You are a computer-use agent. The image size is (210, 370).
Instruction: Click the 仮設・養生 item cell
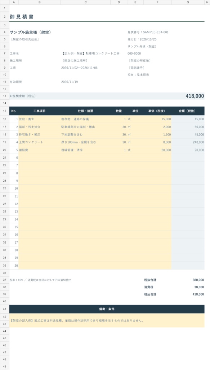(40, 119)
